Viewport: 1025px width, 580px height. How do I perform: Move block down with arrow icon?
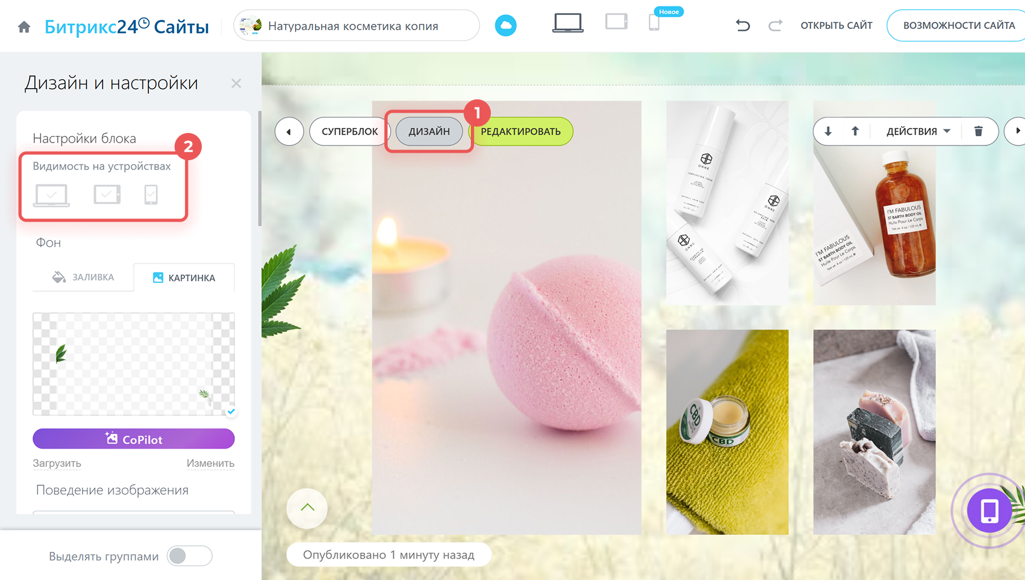(828, 131)
